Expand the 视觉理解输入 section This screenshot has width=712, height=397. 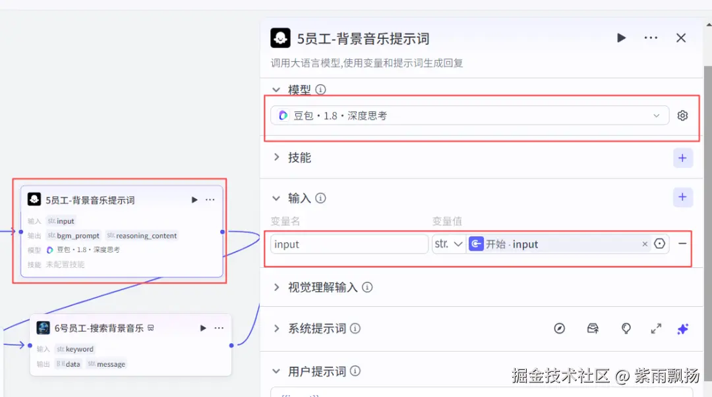click(x=276, y=287)
